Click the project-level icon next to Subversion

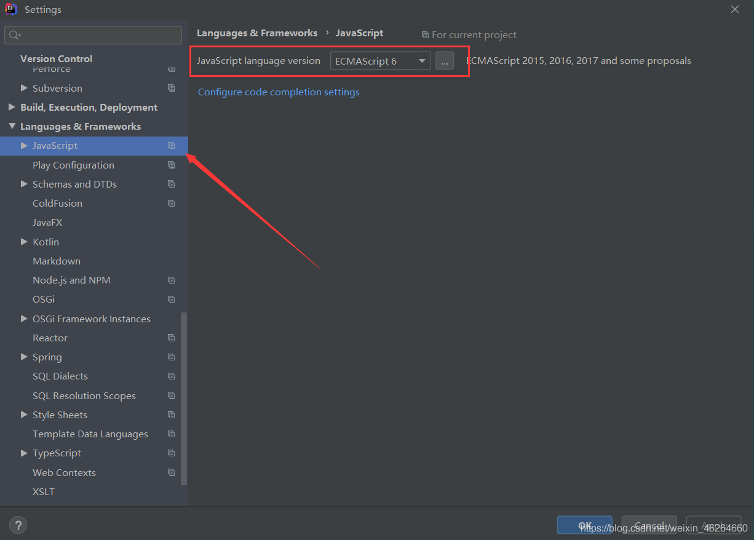pyautogui.click(x=172, y=88)
